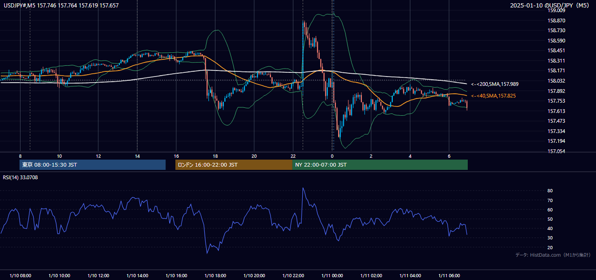
Task: Click price axis value 158.311
Action: pyautogui.click(x=556, y=61)
